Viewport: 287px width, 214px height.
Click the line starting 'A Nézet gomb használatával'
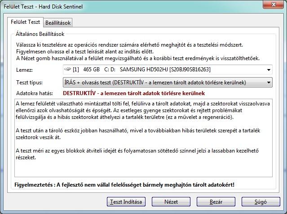point(138,58)
